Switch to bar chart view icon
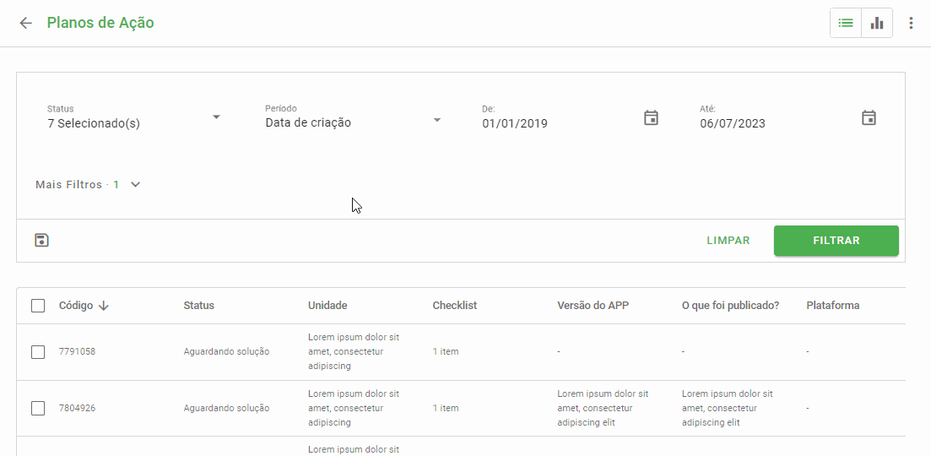 tap(877, 23)
